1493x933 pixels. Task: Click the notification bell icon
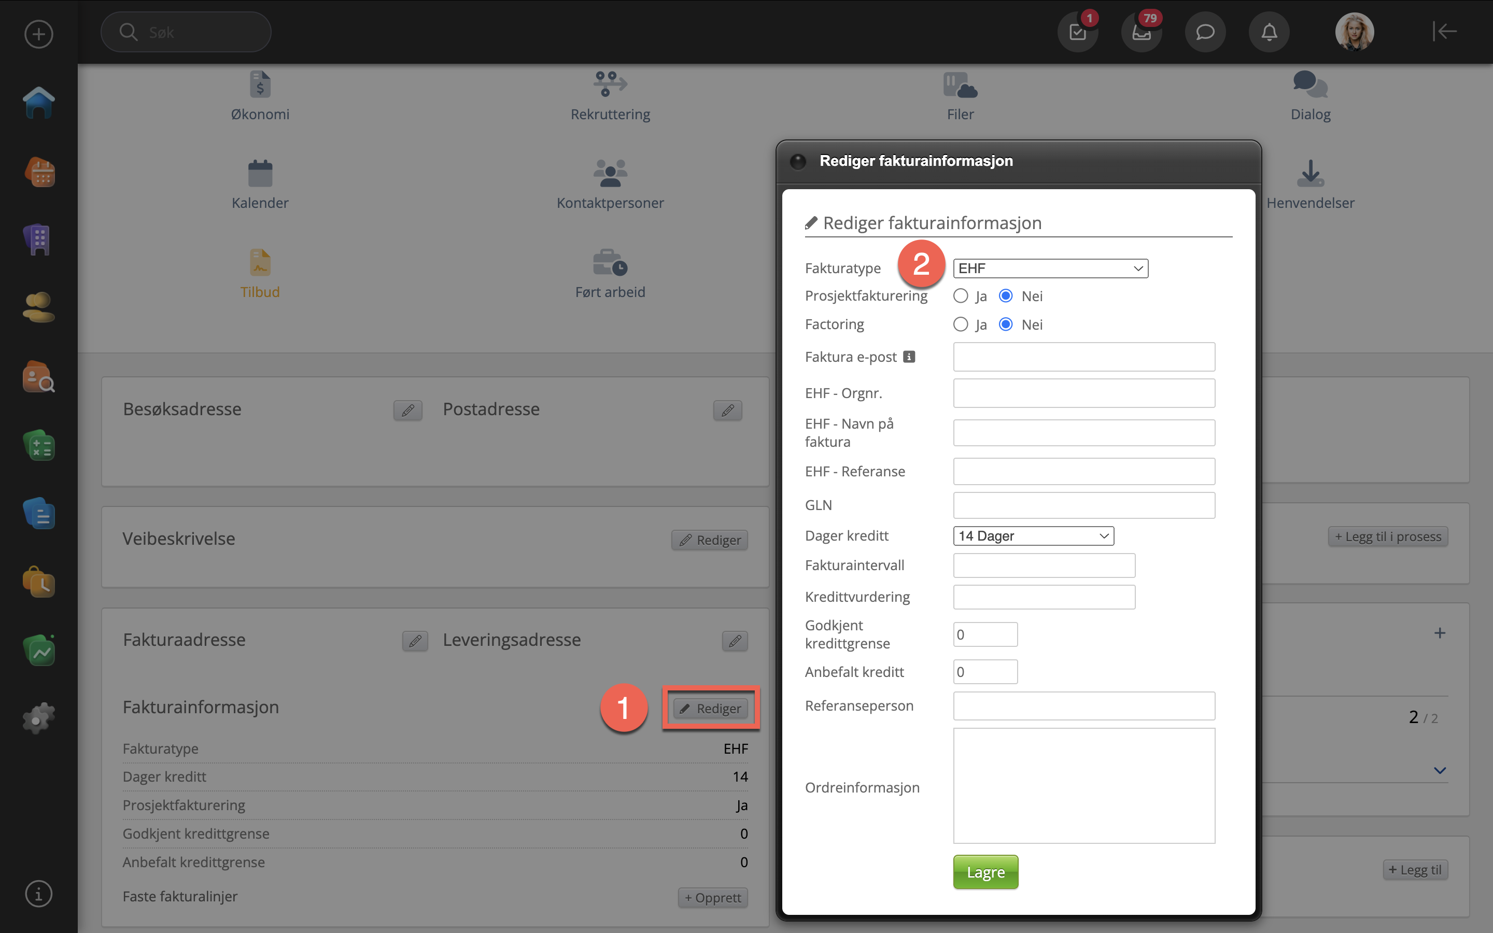click(1269, 32)
